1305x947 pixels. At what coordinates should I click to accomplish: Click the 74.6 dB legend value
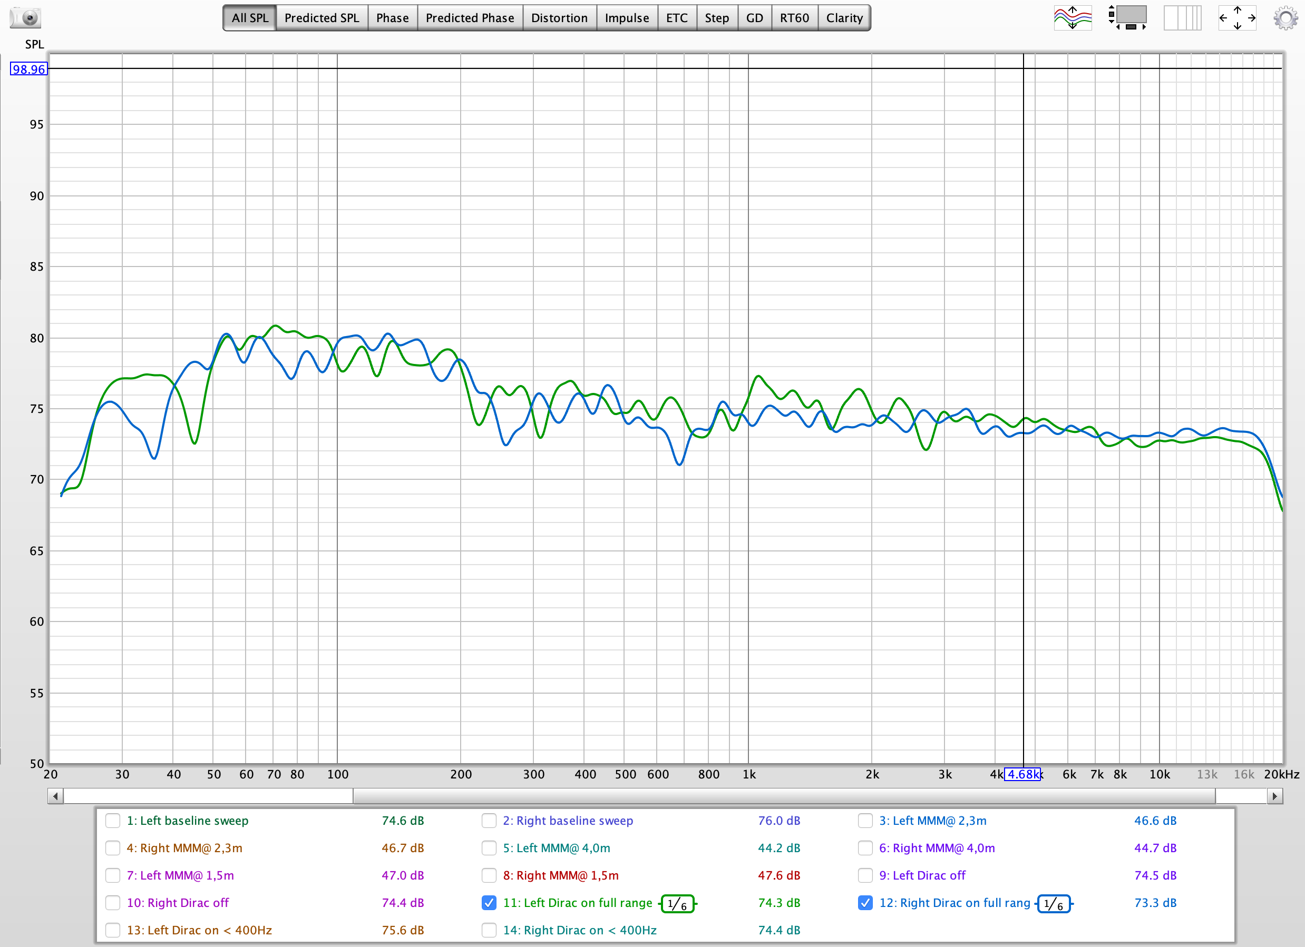click(403, 821)
